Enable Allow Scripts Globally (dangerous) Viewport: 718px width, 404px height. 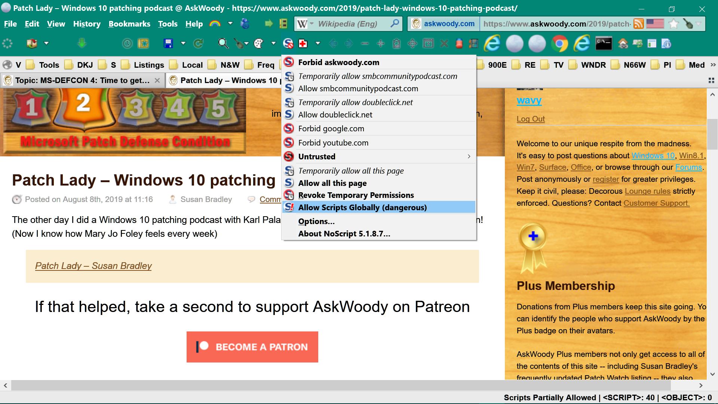pos(362,208)
